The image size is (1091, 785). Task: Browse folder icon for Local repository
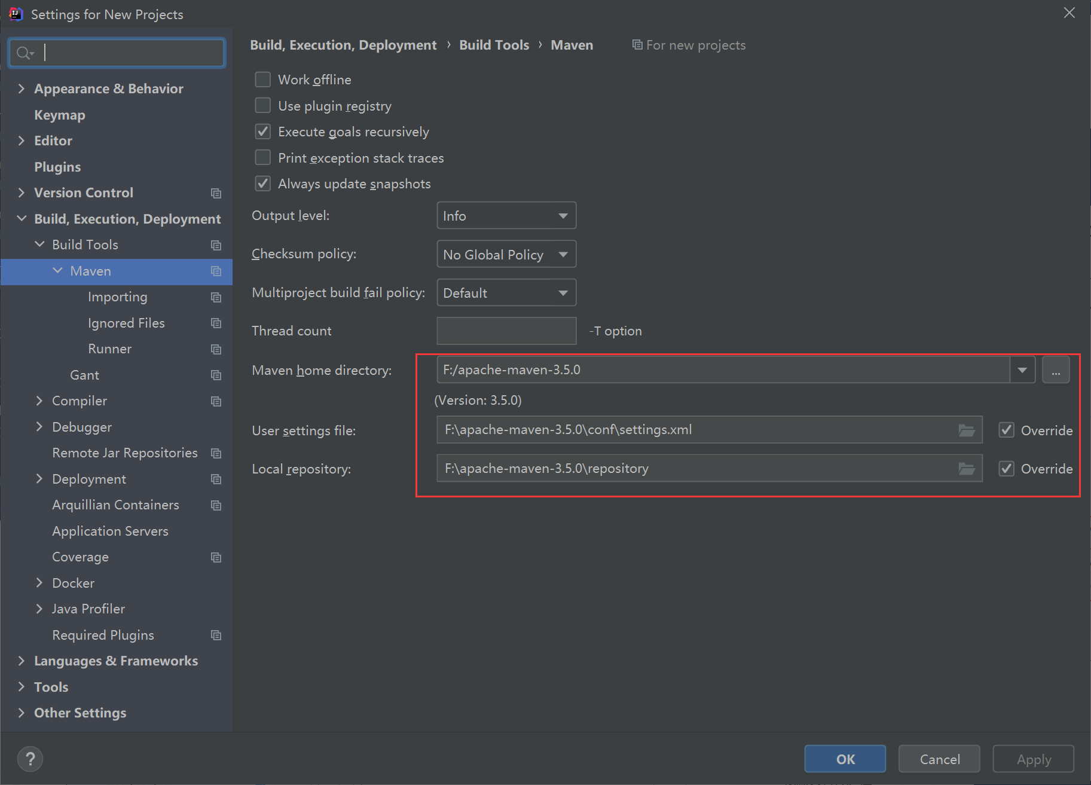tap(967, 469)
